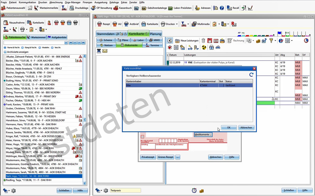This screenshot has height=196, width=315.
Task: Click the envelope icon under Dokumente tab
Action: click(x=105, y=51)
